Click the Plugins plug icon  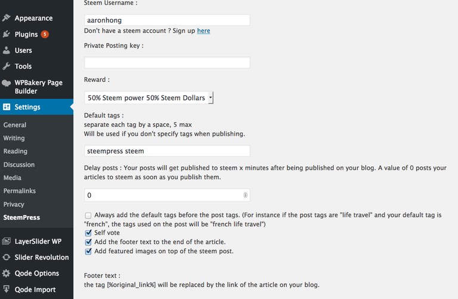pyautogui.click(x=7, y=34)
